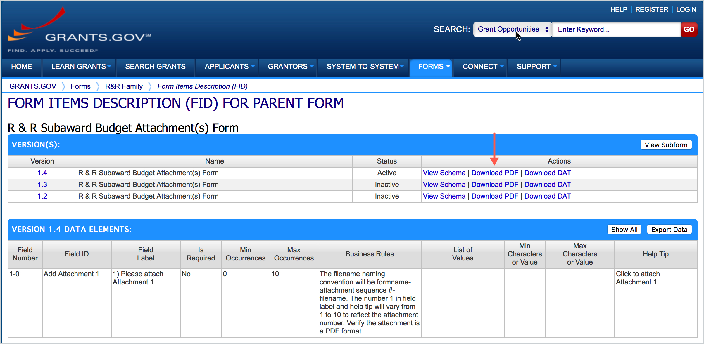This screenshot has width=704, height=344.
Task: Open the LOGIN link
Action: click(x=686, y=9)
